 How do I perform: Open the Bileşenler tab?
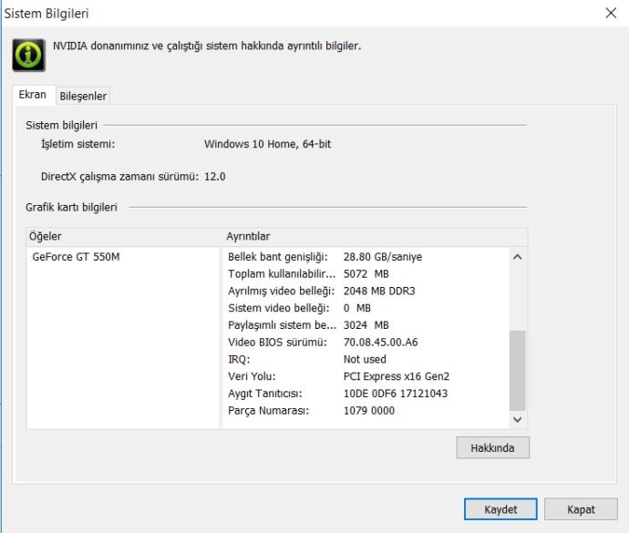pos(83,96)
